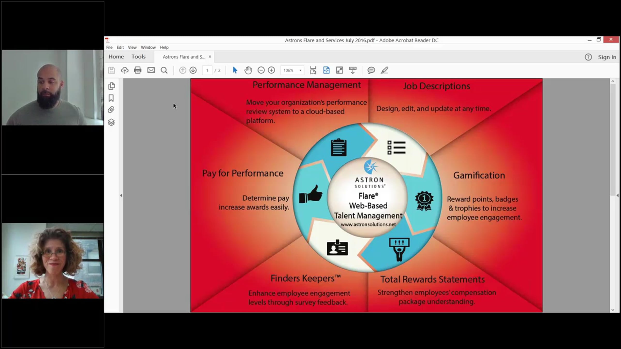Open the Edit menu

pyautogui.click(x=120, y=48)
